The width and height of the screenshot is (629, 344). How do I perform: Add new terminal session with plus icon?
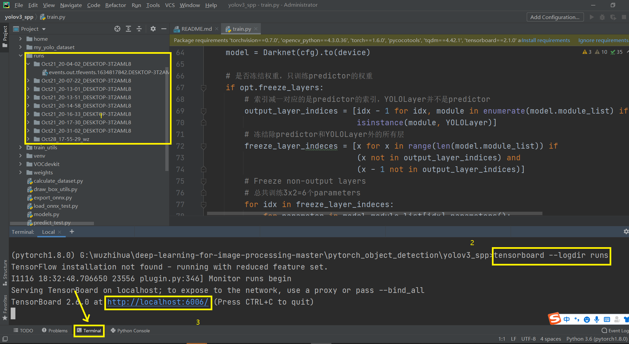(x=72, y=231)
